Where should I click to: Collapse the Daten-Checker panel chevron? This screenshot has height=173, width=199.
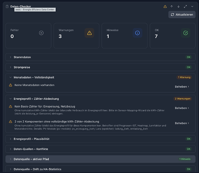192,7
